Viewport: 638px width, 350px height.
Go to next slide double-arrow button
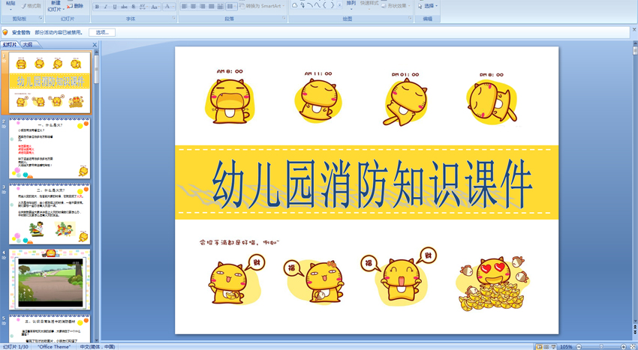point(635,332)
